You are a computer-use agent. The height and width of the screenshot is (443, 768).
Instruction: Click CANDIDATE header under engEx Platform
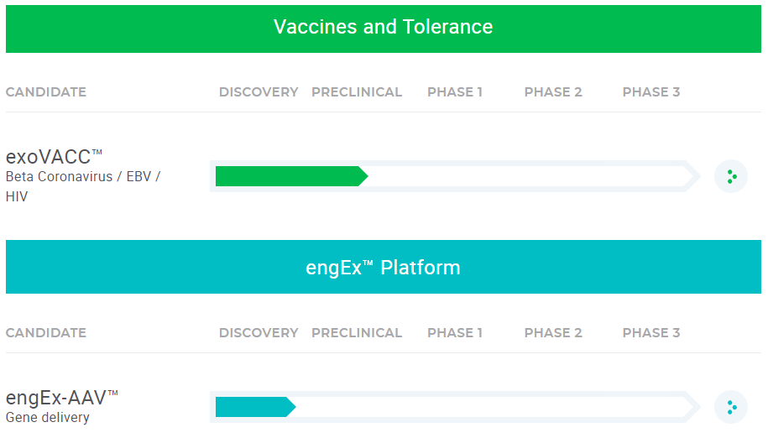click(x=46, y=333)
